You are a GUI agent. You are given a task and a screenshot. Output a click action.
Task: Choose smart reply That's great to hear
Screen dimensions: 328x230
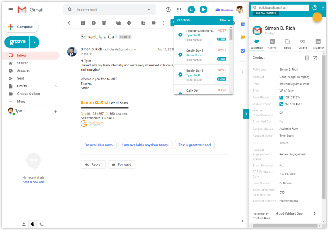(x=194, y=145)
